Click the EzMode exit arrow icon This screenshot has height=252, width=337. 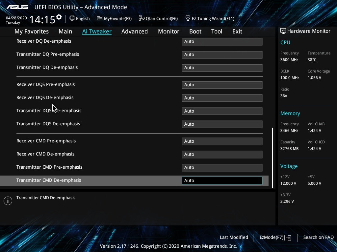tap(288, 238)
